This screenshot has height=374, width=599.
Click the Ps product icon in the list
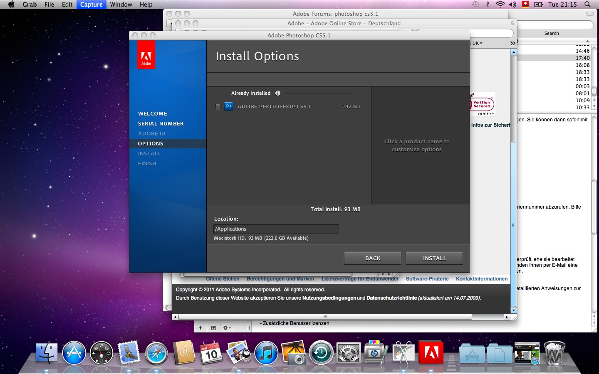pyautogui.click(x=229, y=106)
